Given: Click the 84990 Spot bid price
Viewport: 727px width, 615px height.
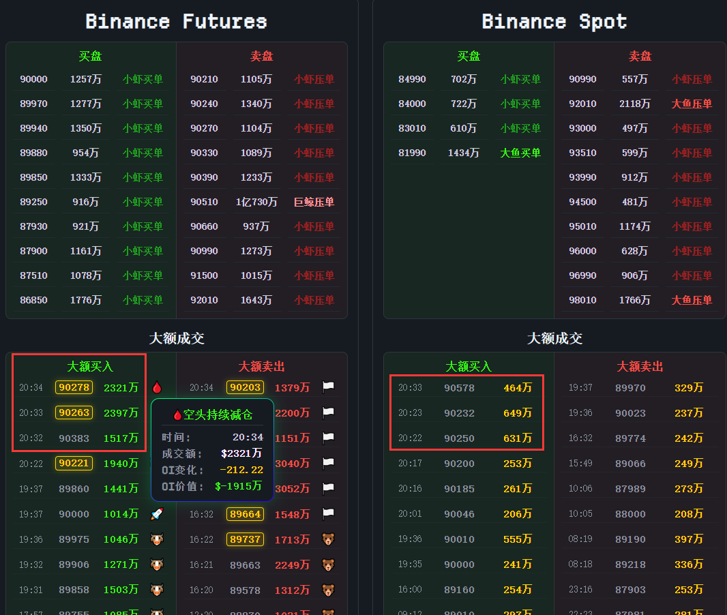Looking at the screenshot, I should (x=412, y=79).
